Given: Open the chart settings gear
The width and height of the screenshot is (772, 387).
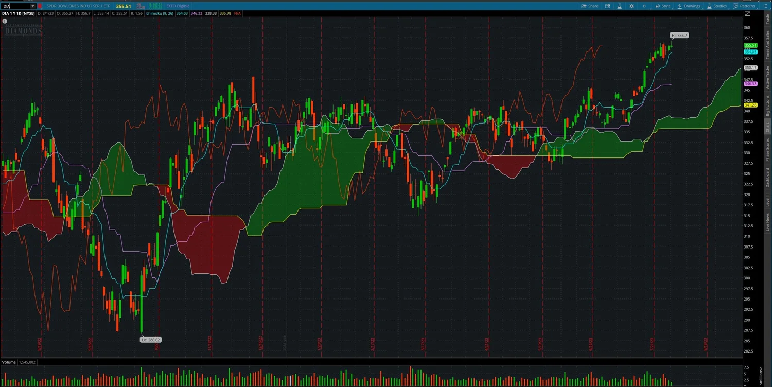Looking at the screenshot, I should pos(631,6).
